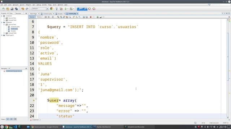Click the first profiler round icon
This screenshot has width=231, height=129.
coord(90,9)
